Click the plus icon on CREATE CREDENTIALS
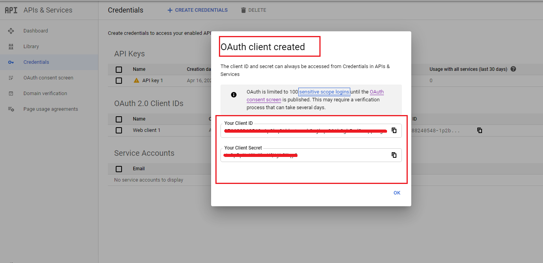The width and height of the screenshot is (543, 263). click(170, 10)
